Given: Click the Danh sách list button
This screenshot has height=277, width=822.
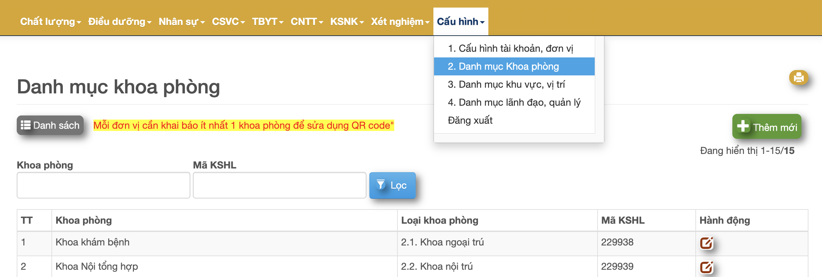Looking at the screenshot, I should coord(50,125).
